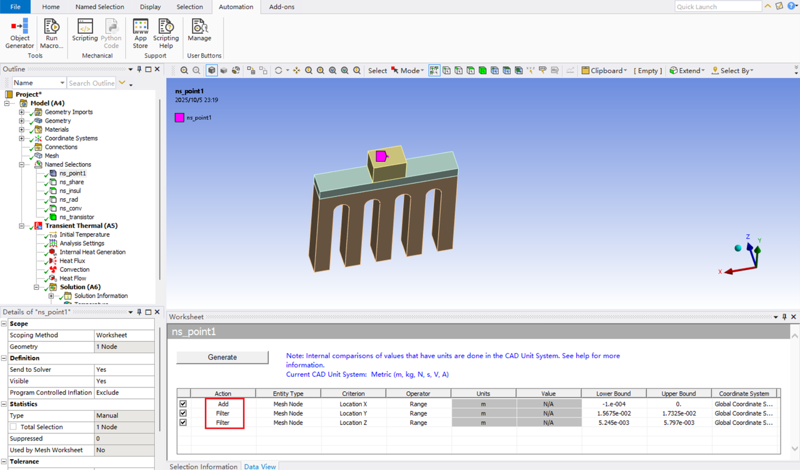
Task: Uncheck the Location X worksheet row
Action: click(183, 404)
